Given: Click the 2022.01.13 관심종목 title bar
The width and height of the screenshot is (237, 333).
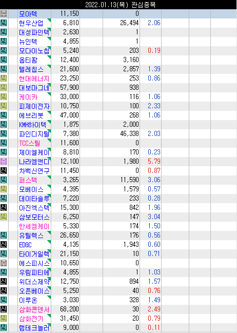Looking at the screenshot, I should coord(118,5).
